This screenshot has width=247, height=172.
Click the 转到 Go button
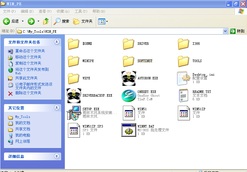237,31
